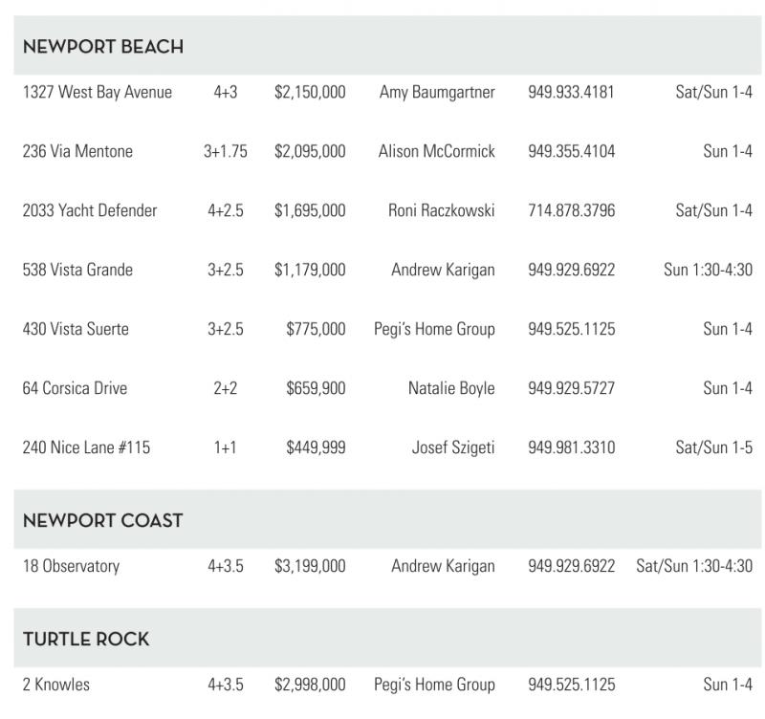
Task: Click phone number 949.929.5727
Action: [x=571, y=389]
